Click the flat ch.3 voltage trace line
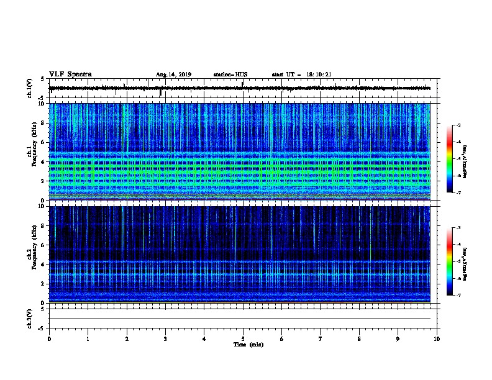Image resolution: width=492 pixels, height=380 pixels. point(240,319)
